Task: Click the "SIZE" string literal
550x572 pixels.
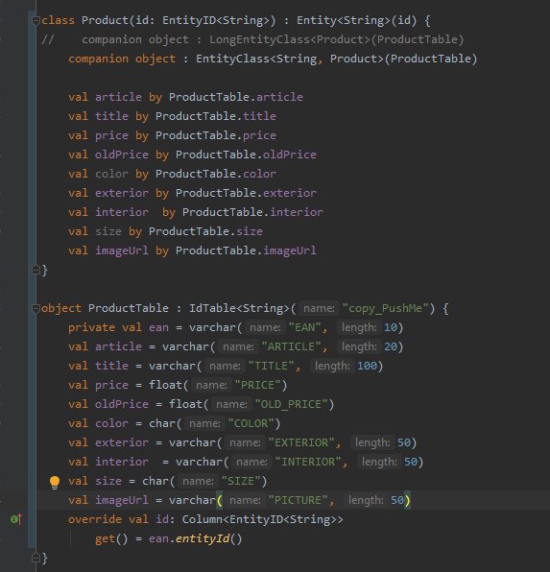Action: (241, 481)
